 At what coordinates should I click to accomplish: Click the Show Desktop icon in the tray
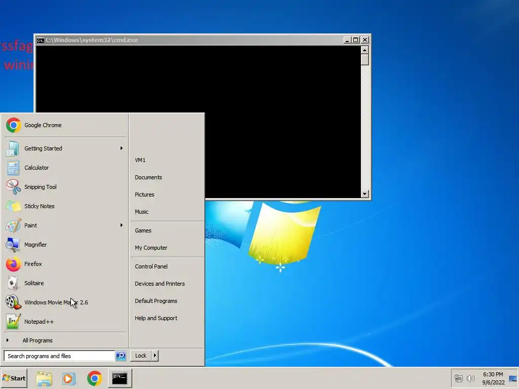click(513, 378)
